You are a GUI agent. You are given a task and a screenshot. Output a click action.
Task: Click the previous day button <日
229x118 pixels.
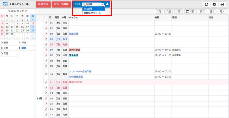178,11
